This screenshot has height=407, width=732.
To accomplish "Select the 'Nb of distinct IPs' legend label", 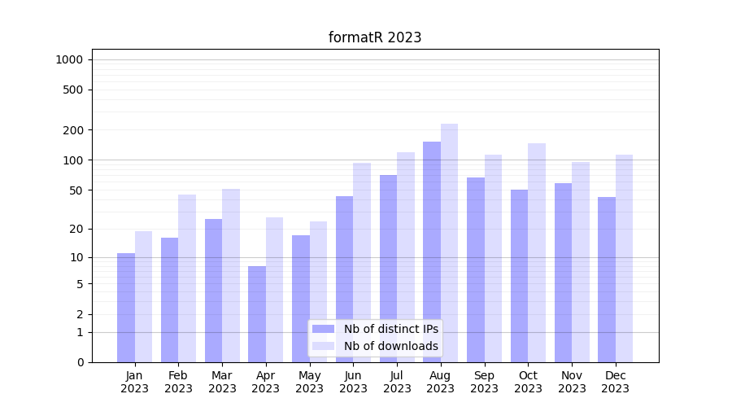I will tap(390, 329).
